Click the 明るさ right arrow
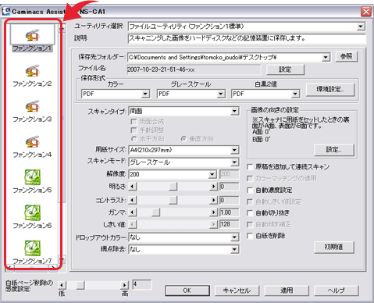The height and width of the screenshot is (303, 374). 213,187
